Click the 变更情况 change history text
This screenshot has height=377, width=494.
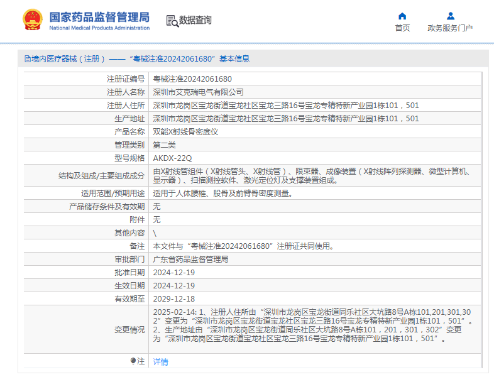[x=312, y=325]
